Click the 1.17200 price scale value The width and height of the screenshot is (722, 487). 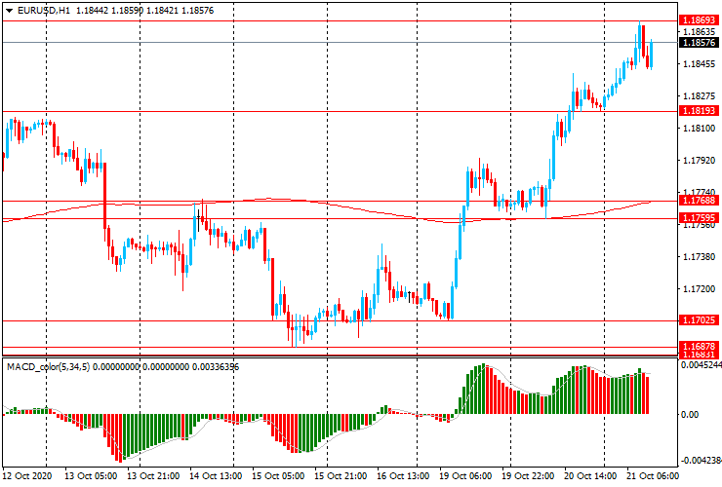[700, 289]
